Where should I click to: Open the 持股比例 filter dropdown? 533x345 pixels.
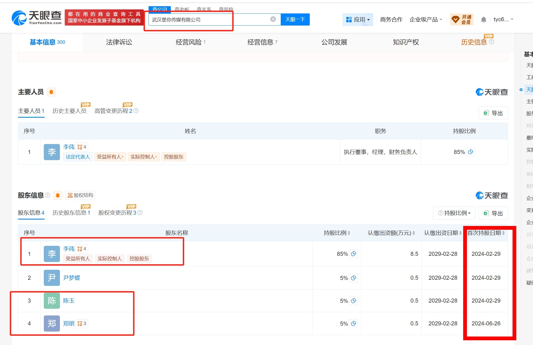(454, 213)
